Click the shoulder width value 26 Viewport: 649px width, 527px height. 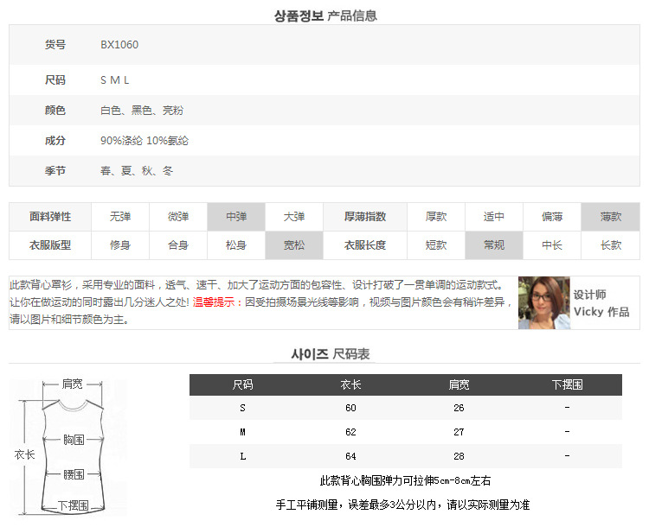459,408
